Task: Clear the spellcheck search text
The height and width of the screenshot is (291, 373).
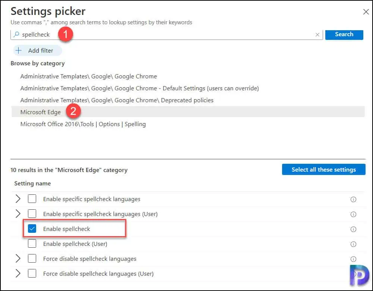Action: click(317, 35)
